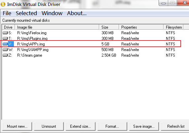Viewport: 189px width, 133px height.
Task: Click Read/write in the APPs.img row
Action: (x=130, y=44)
